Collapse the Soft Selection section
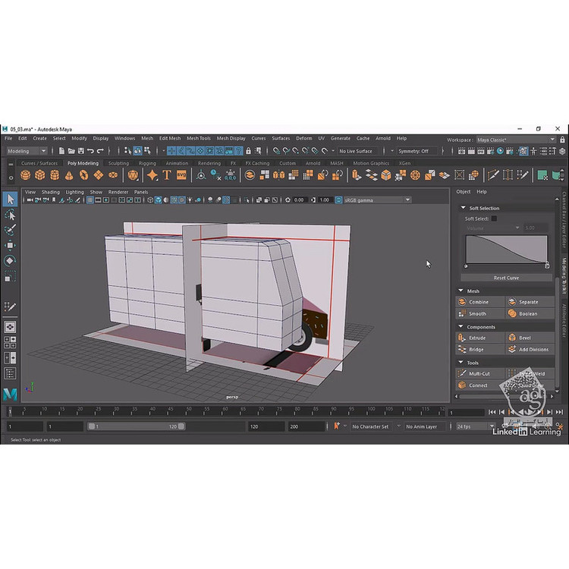The height and width of the screenshot is (569, 569). tap(462, 208)
